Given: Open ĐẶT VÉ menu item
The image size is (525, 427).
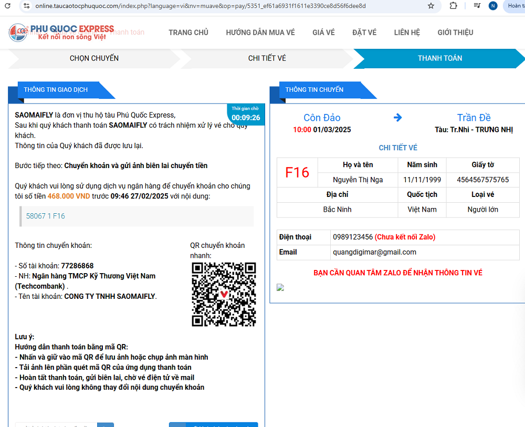Looking at the screenshot, I should [x=364, y=33].
